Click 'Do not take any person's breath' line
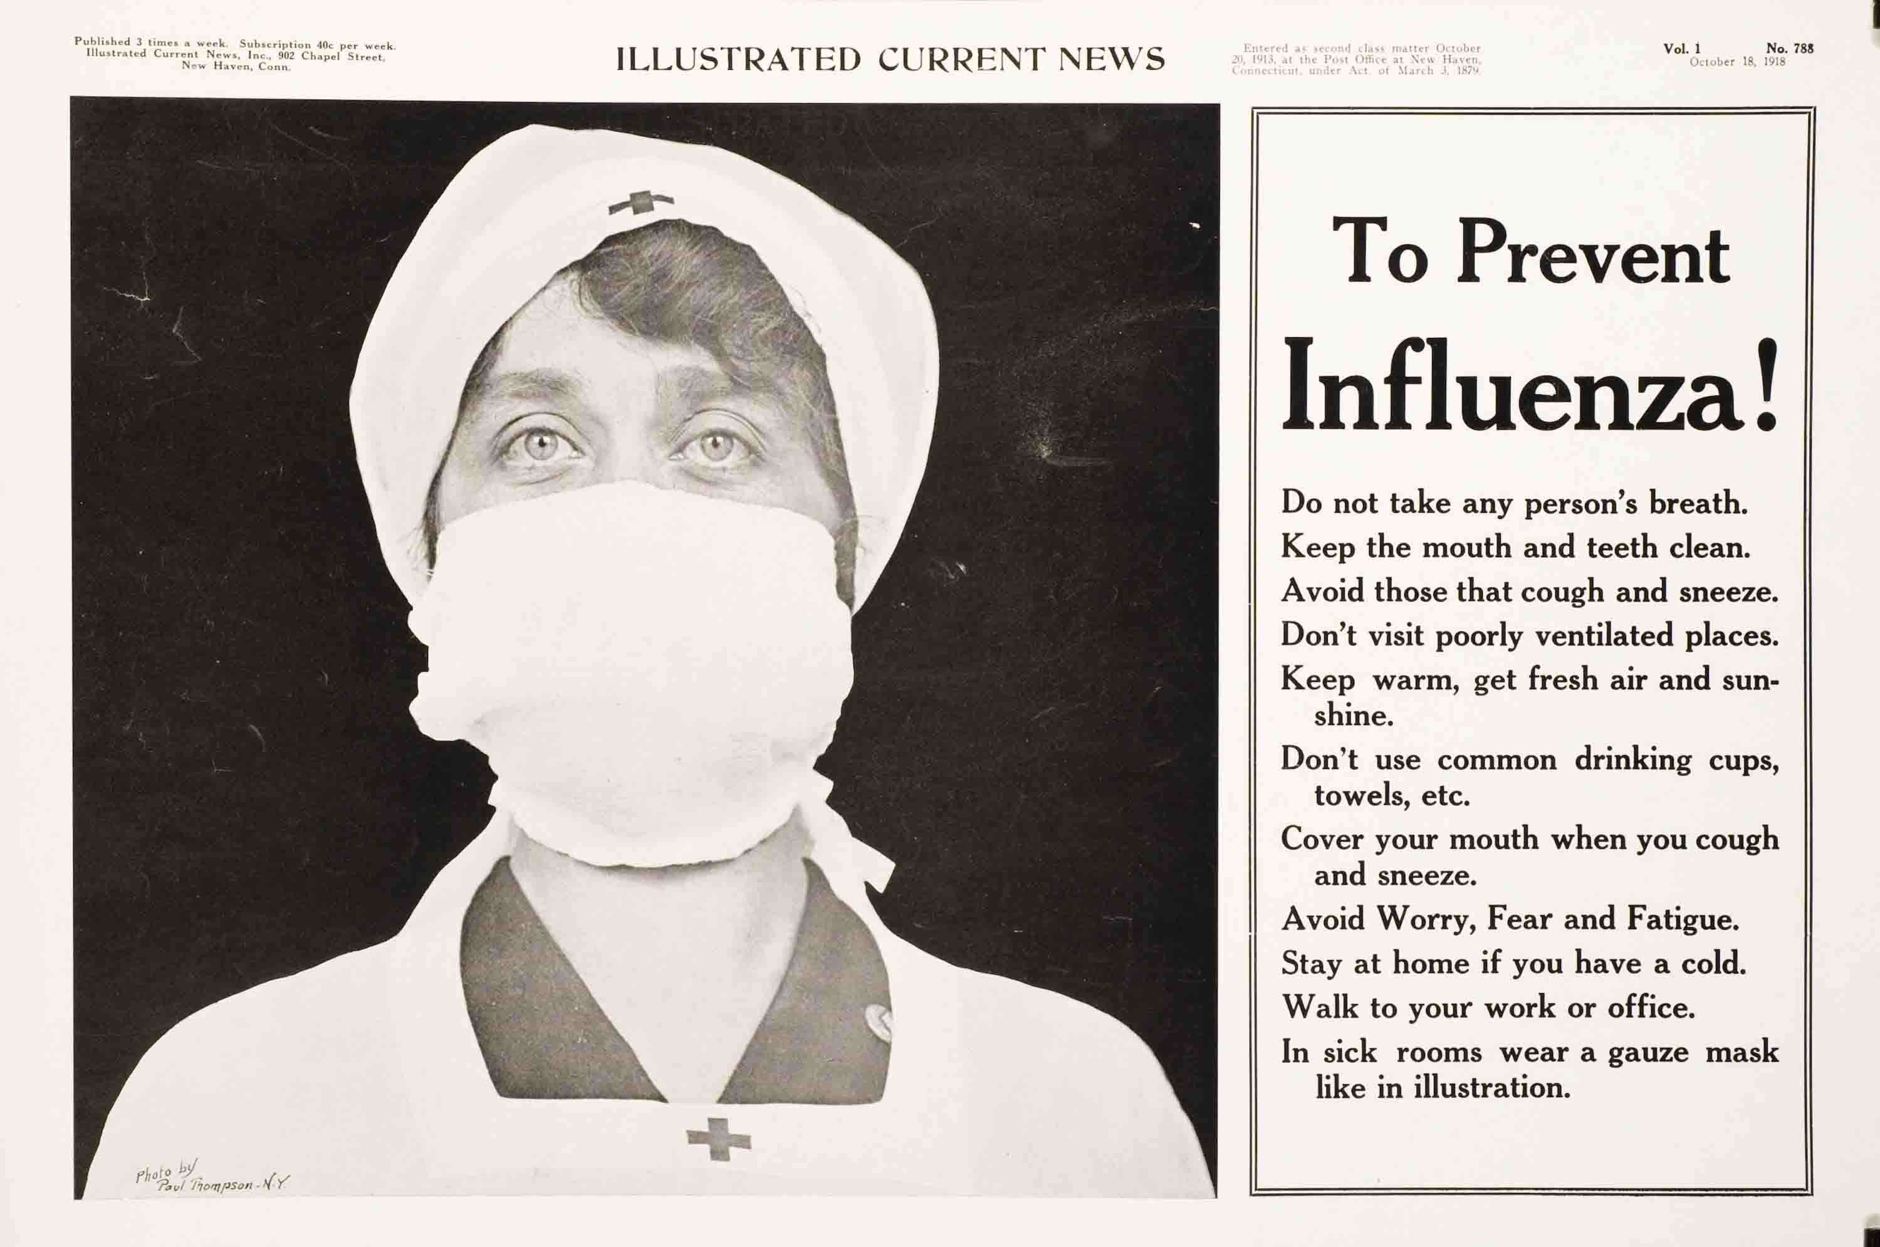This screenshot has height=1247, width=1880. pos(1514,503)
